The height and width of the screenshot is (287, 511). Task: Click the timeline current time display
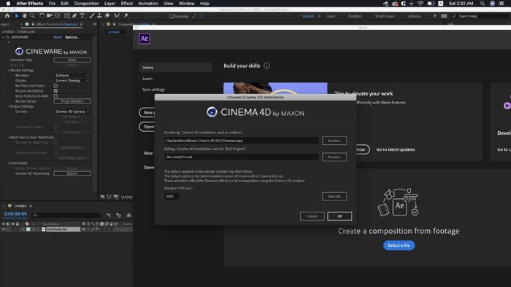pyautogui.click(x=15, y=214)
